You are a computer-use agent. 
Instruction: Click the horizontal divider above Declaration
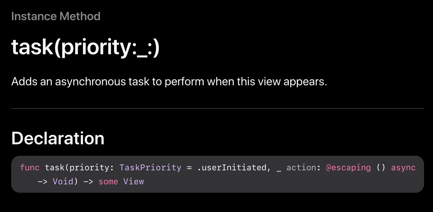(217, 108)
